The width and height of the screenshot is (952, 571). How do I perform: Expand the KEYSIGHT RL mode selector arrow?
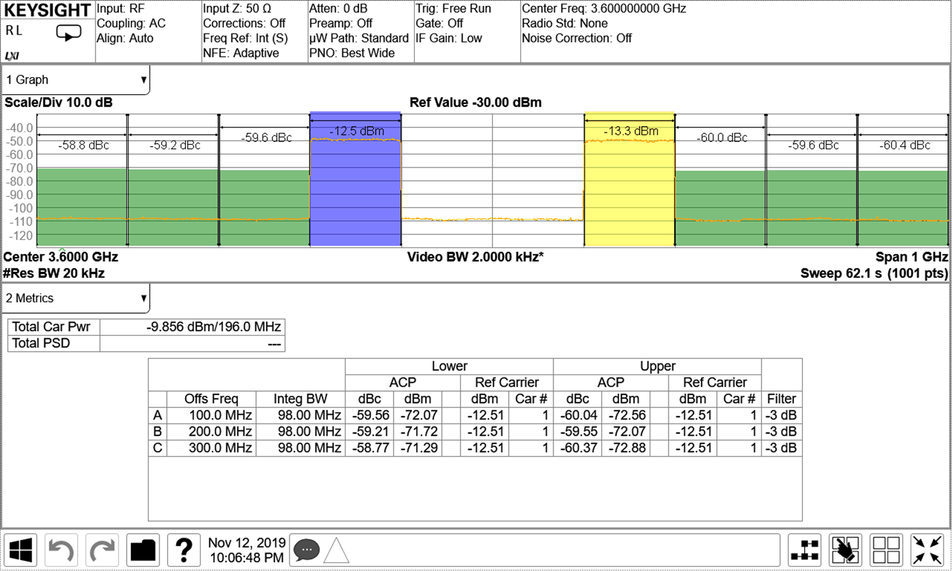pyautogui.click(x=70, y=32)
